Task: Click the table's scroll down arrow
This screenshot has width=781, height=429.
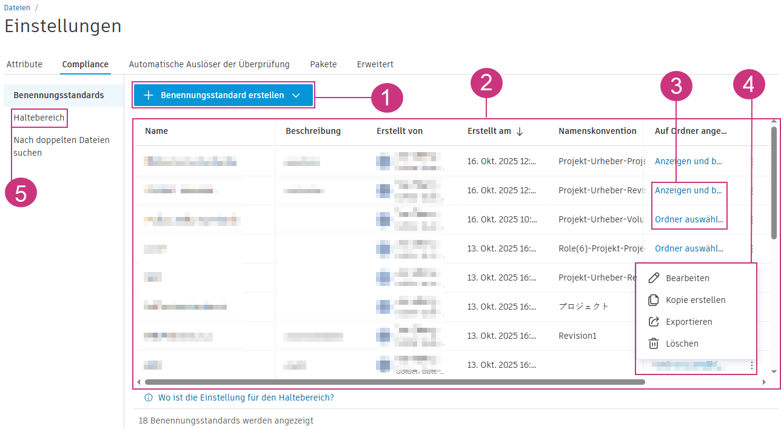Action: pos(774,371)
